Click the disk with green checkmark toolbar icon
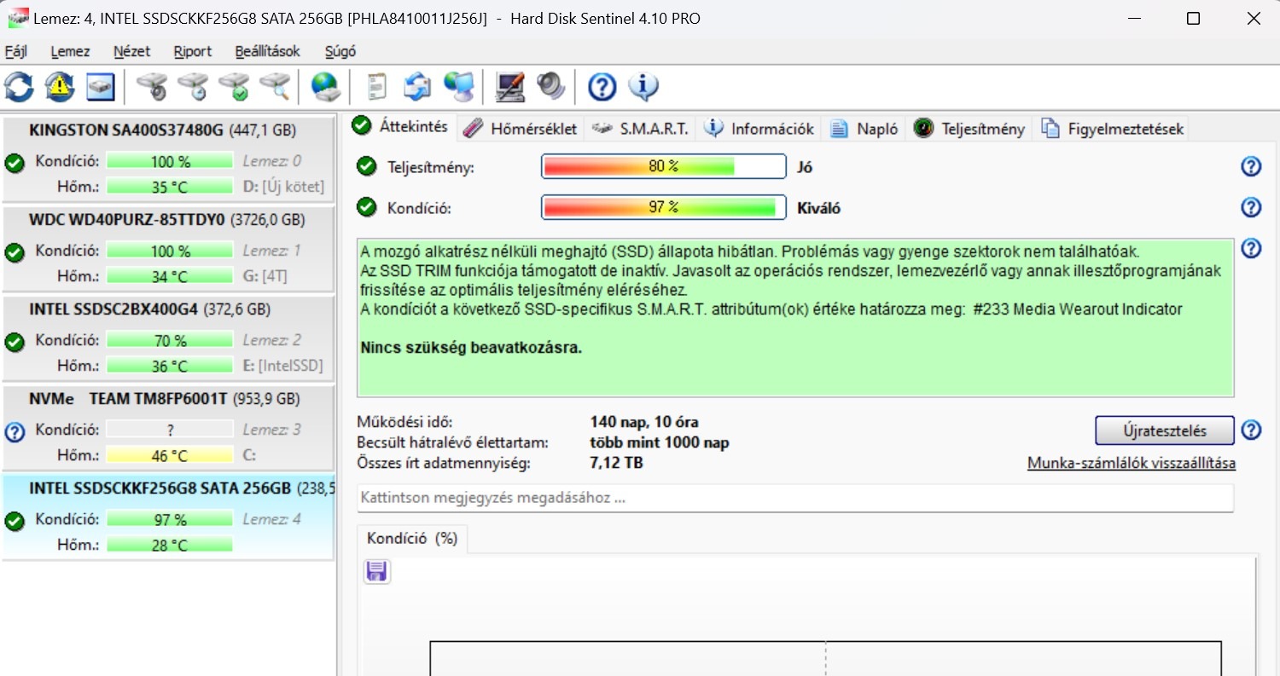This screenshot has width=1280, height=676. (x=234, y=86)
